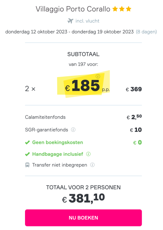Click the travel dates 12 oktober text
The width and height of the screenshot is (163, 230).
[36, 32]
